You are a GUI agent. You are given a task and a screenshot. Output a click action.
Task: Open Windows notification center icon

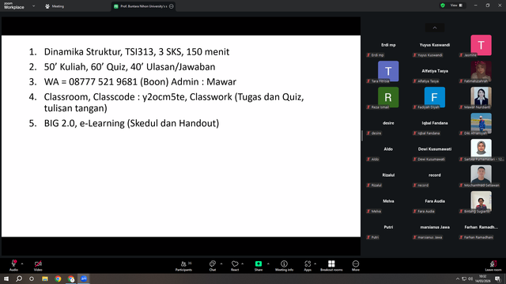point(497,278)
